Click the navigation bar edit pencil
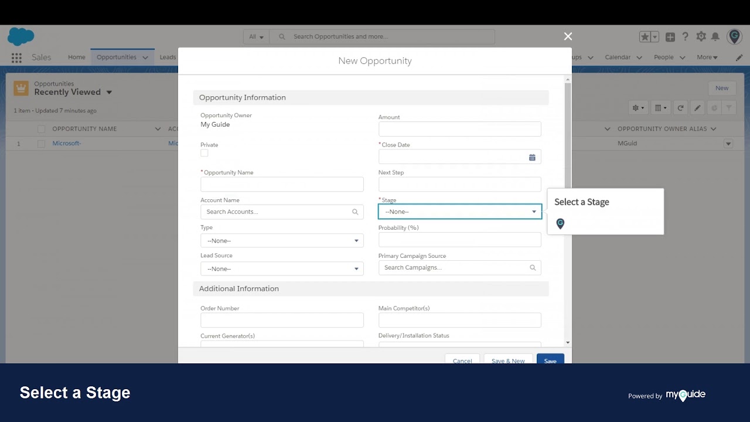The width and height of the screenshot is (750, 422). [x=739, y=57]
